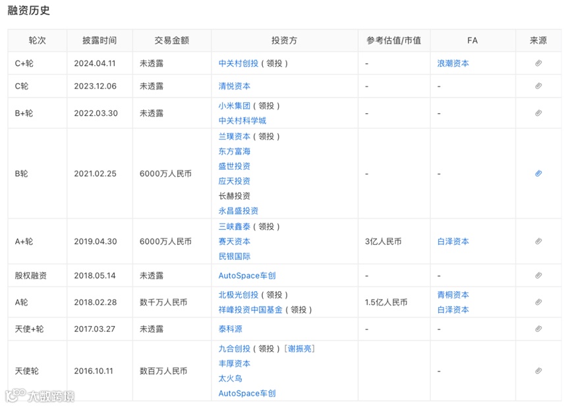
Task: Click the 轮次 column header
Action: [37, 40]
